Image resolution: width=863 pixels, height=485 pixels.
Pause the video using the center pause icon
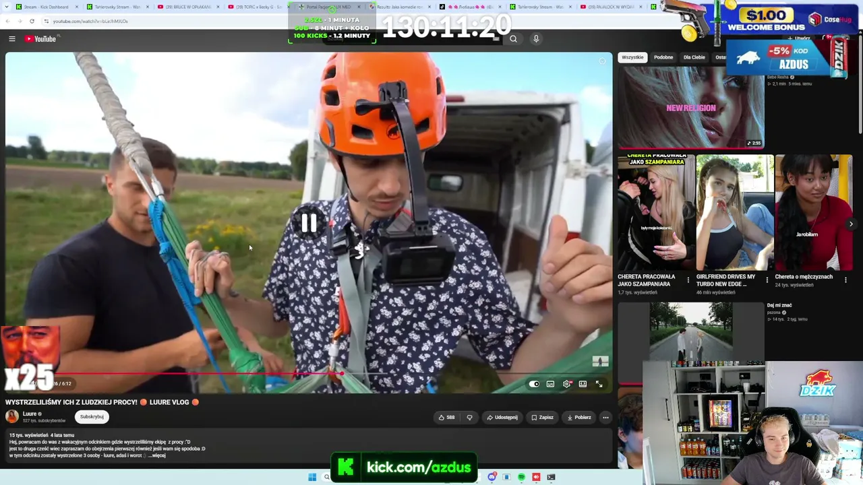tap(309, 223)
